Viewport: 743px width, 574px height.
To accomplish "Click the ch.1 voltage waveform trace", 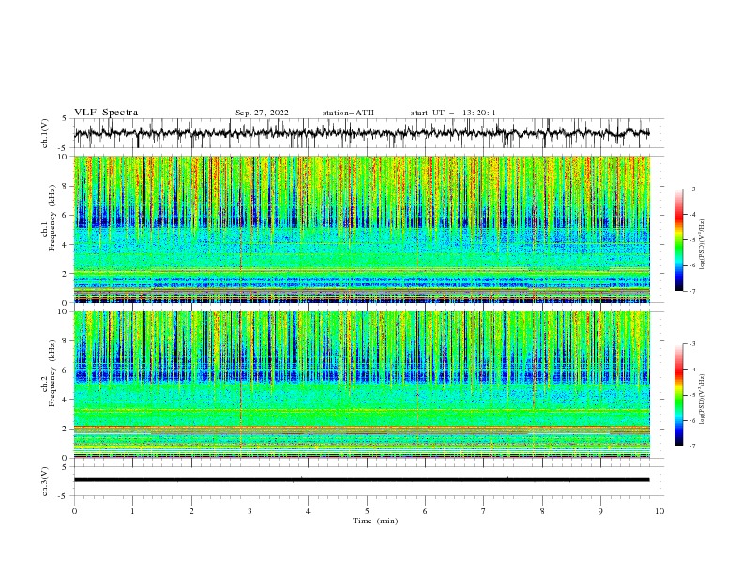I will coord(361,133).
